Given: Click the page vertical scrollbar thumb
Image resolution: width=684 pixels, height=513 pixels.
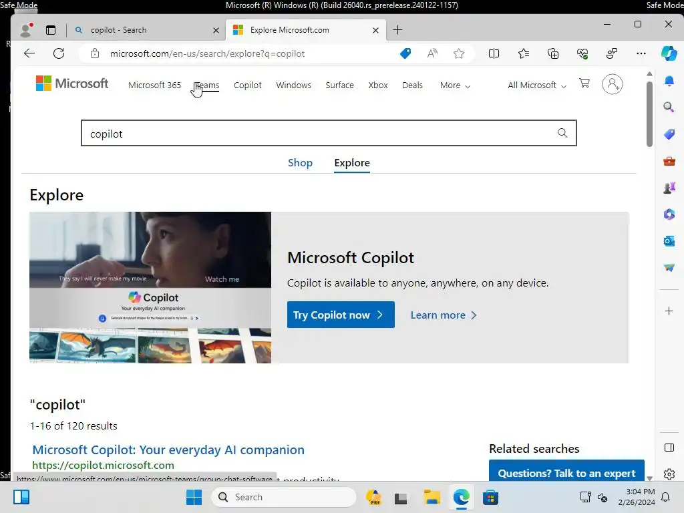Looking at the screenshot, I should click(x=649, y=114).
